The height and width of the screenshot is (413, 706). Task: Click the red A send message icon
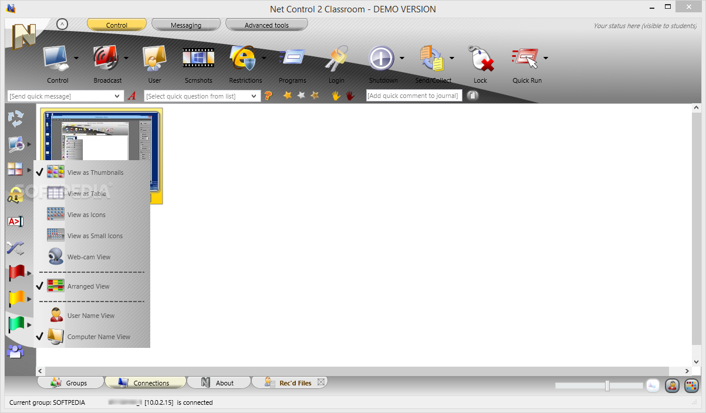click(x=132, y=96)
